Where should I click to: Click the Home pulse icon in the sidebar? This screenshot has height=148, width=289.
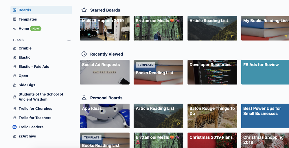pyautogui.click(x=14, y=29)
